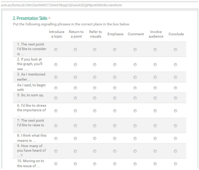Screen dimensions: 199x170
Task: Select 'Introduce a topic' for 'Moving on to the issue of'
Action: tap(56, 164)
